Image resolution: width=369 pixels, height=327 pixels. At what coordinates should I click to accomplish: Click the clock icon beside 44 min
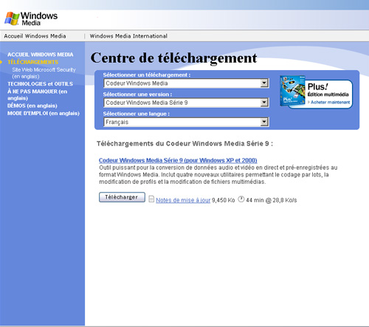tap(241, 199)
